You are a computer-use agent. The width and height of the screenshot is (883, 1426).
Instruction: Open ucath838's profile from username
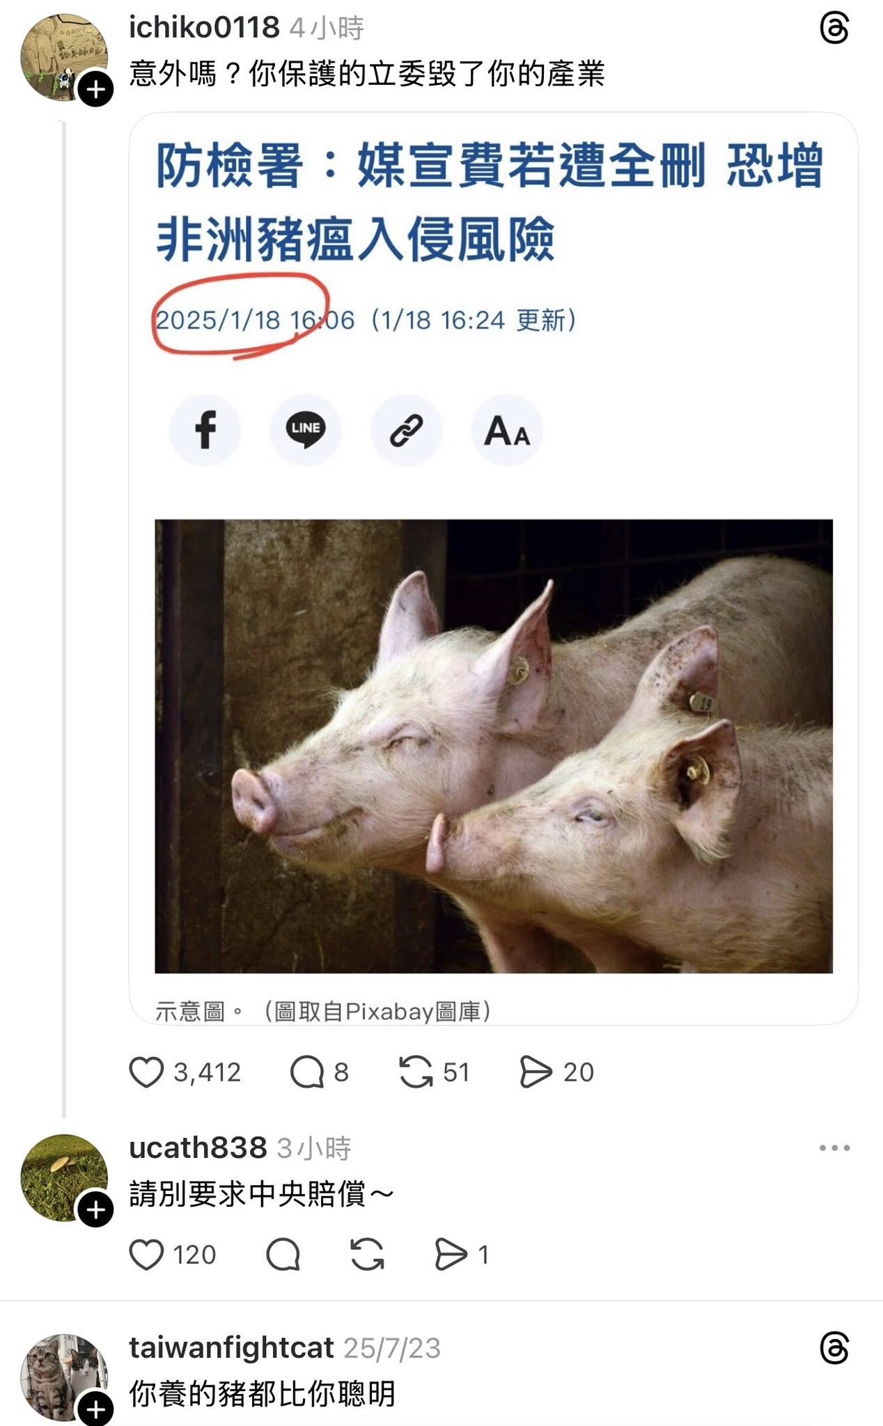tap(198, 1147)
